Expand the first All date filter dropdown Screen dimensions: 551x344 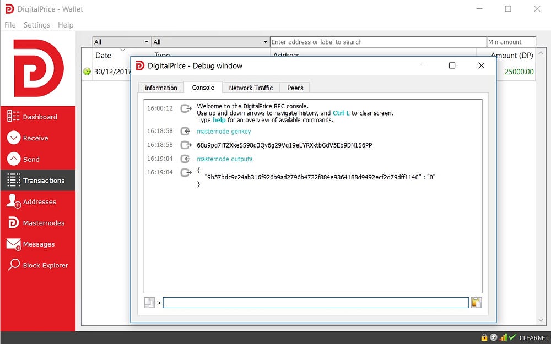(122, 42)
